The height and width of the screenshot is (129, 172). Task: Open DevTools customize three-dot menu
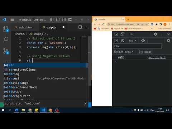(162, 34)
